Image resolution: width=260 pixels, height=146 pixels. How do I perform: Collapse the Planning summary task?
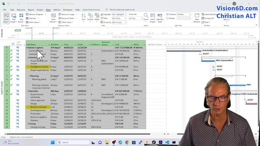tap(30, 76)
